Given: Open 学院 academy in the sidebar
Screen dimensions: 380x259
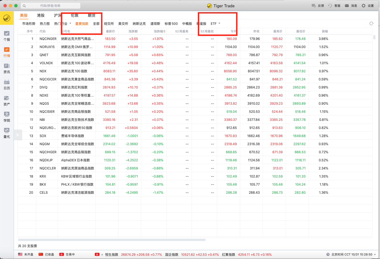Looking at the screenshot, I should (7, 117).
